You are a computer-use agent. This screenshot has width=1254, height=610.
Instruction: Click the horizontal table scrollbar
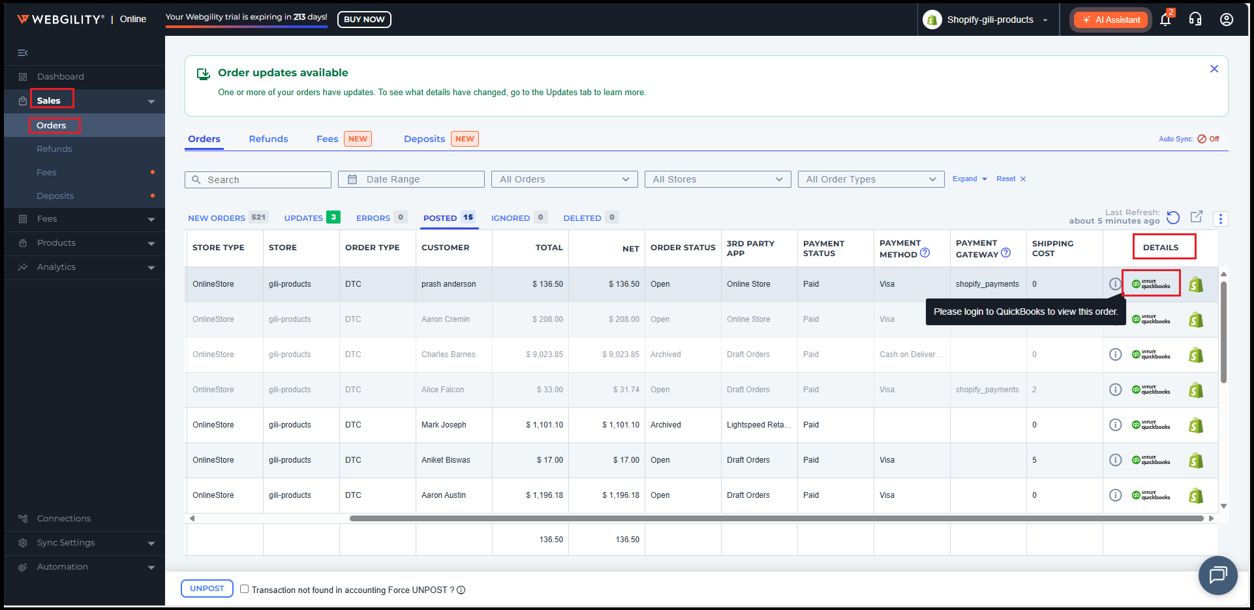(x=776, y=519)
